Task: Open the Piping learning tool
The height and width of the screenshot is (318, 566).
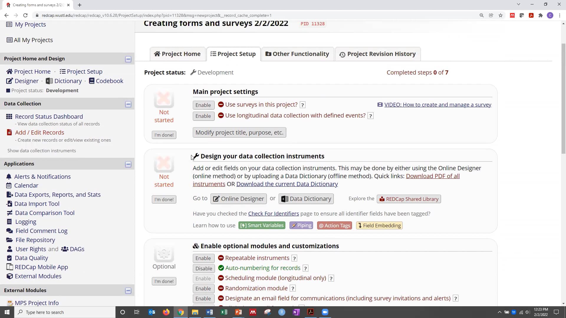Action: pyautogui.click(x=301, y=225)
